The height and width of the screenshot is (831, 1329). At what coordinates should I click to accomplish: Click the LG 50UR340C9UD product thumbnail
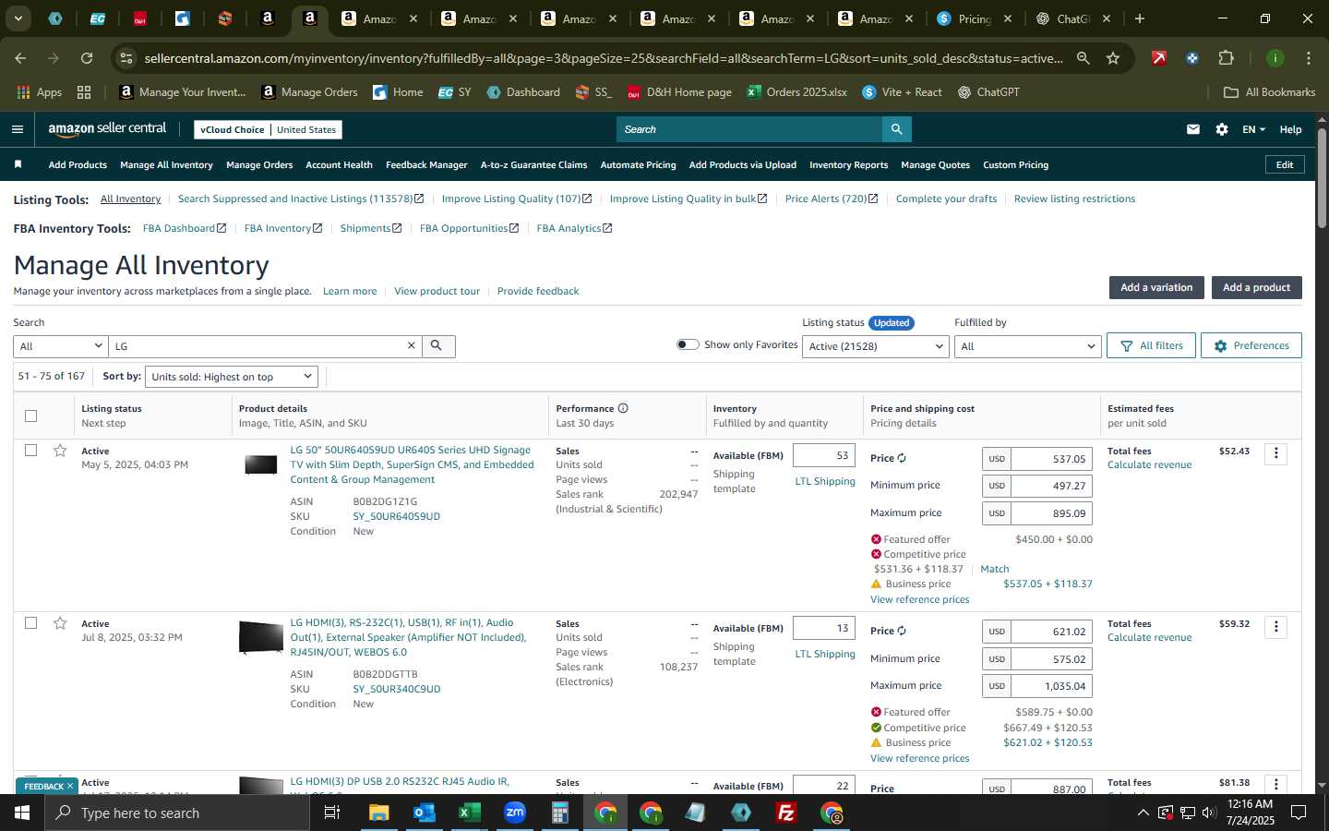point(261,637)
